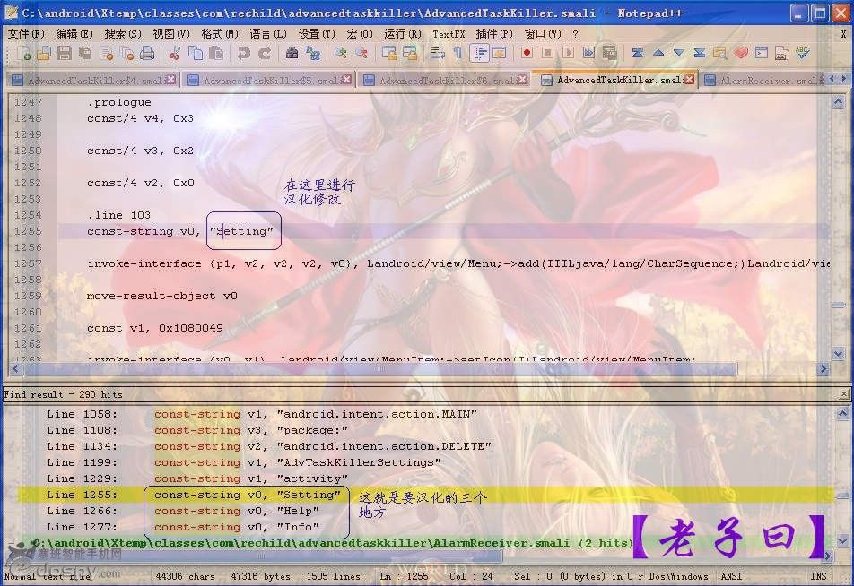
Task: Click the user-defined language dialog icon
Action: [x=499, y=54]
